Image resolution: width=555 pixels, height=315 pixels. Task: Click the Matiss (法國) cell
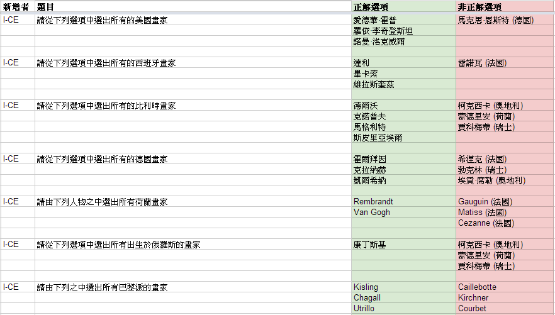(x=505, y=213)
